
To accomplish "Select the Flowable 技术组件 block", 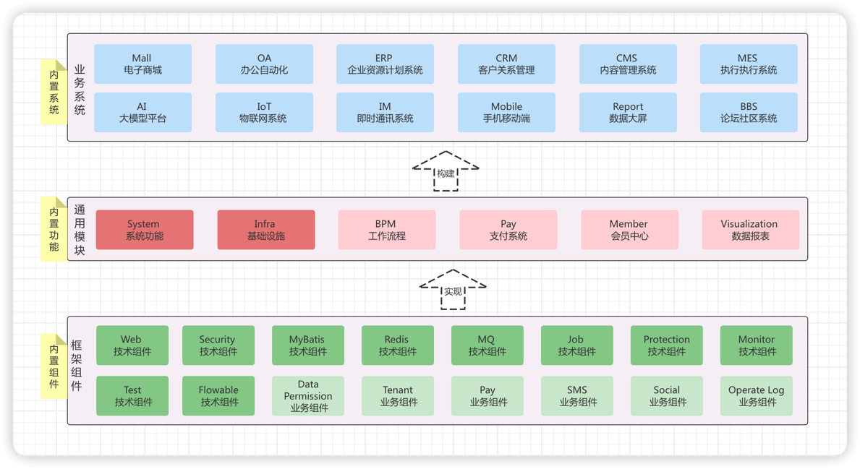I will pyautogui.click(x=218, y=396).
